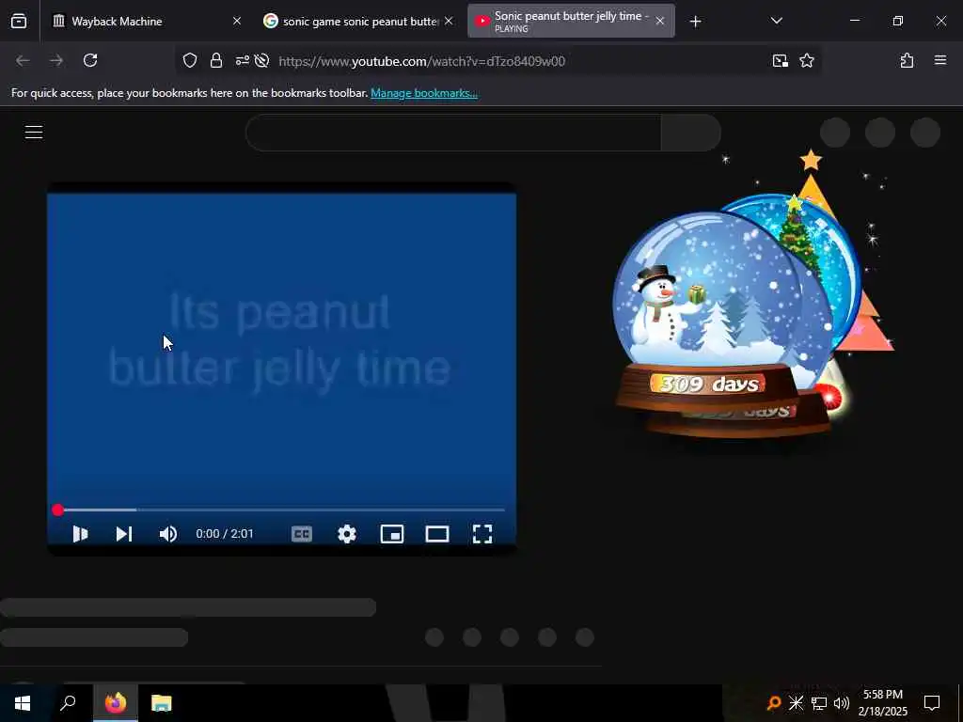View site security padlock information
963x722 pixels.
(216, 60)
